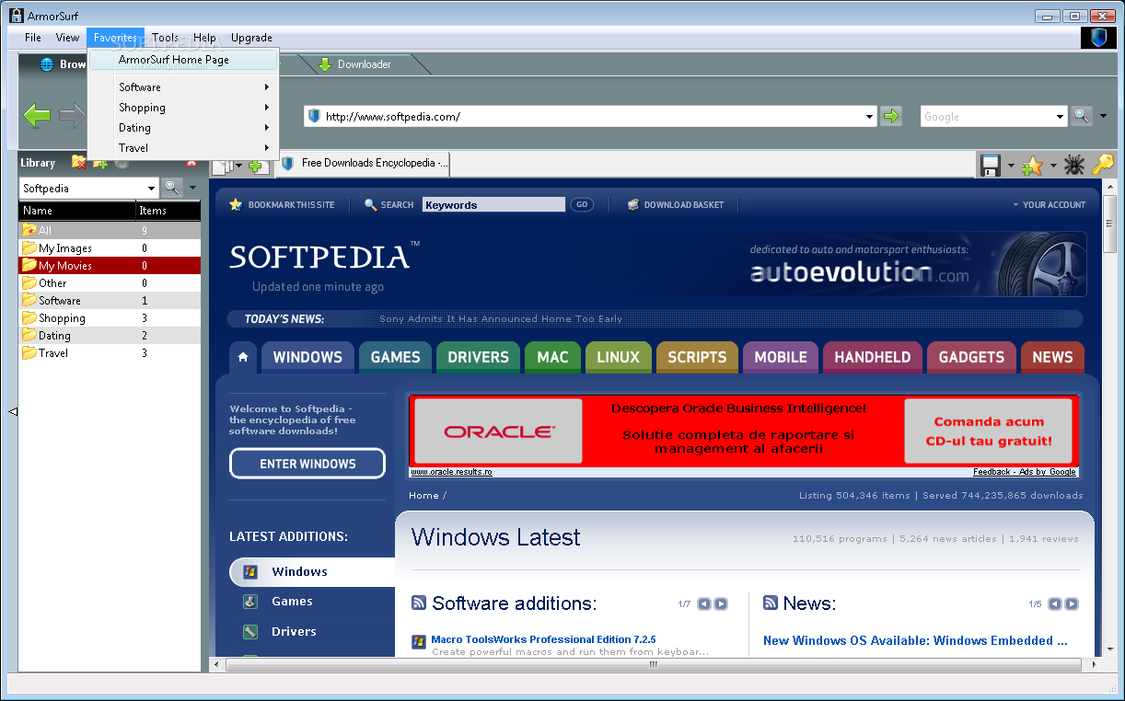Image resolution: width=1125 pixels, height=701 pixels.
Task: Expand the Your Account dropdown
Action: 1049,205
